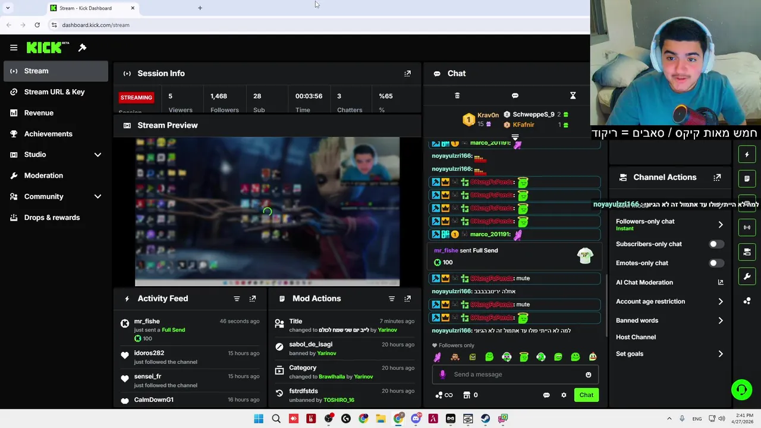Open Windows Start menu
The height and width of the screenshot is (428, 761).
pyautogui.click(x=259, y=418)
